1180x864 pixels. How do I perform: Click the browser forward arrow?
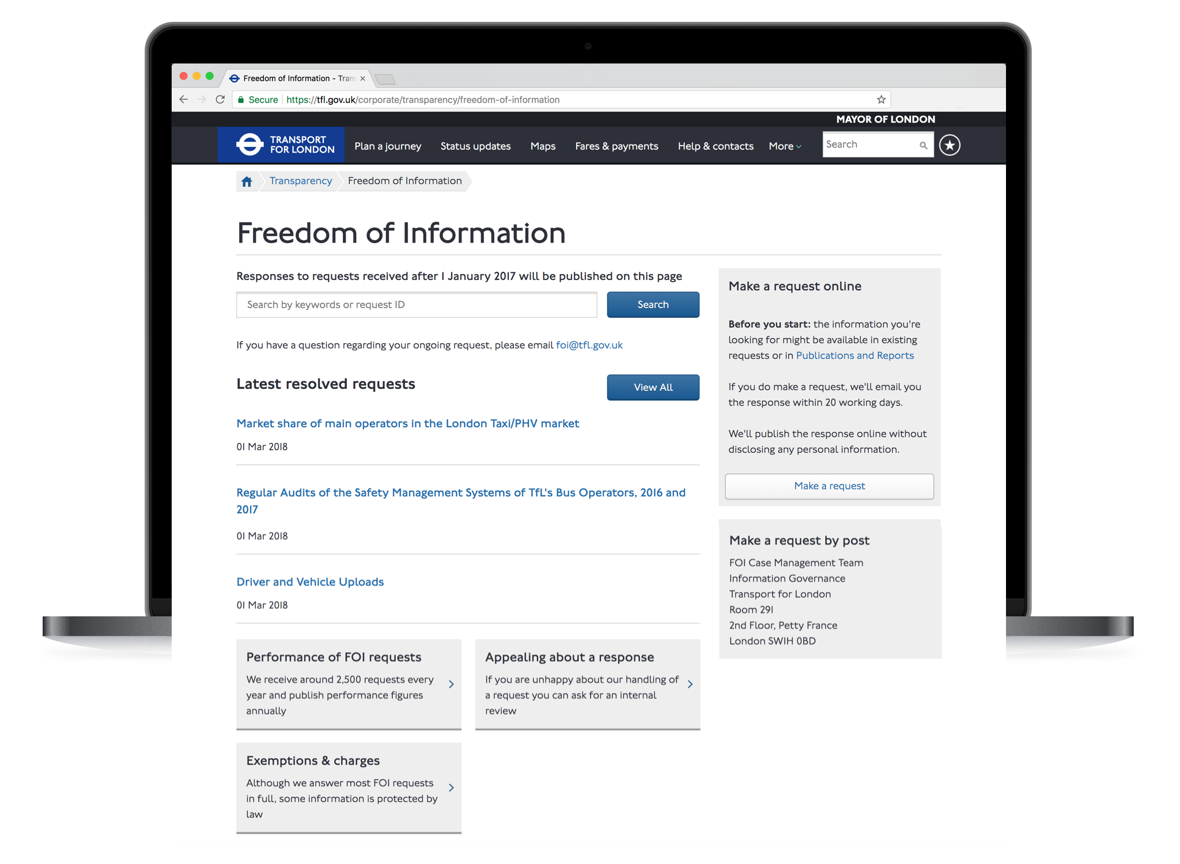pyautogui.click(x=202, y=99)
